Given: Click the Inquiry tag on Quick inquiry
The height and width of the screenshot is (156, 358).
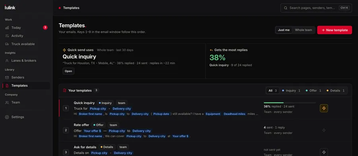Looking at the screenshot, I should point(105,103).
